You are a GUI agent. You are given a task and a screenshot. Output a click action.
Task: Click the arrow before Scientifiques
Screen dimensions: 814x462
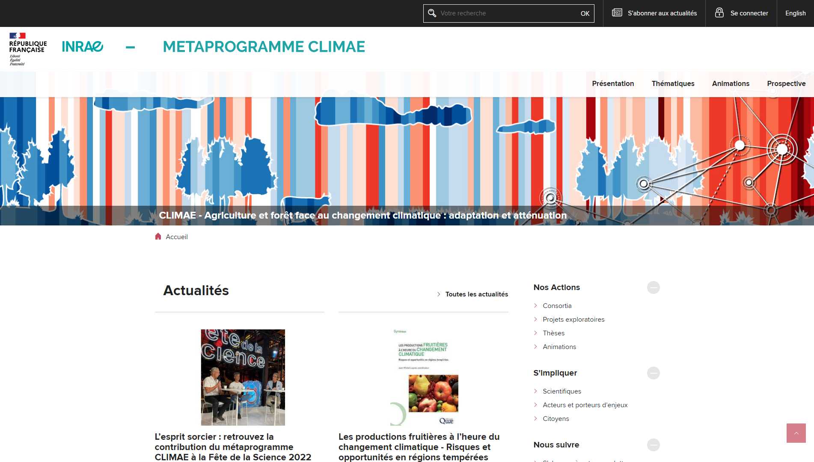[535, 391]
